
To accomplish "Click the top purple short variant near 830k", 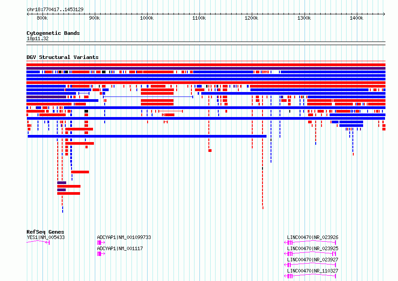I will [62, 183].
